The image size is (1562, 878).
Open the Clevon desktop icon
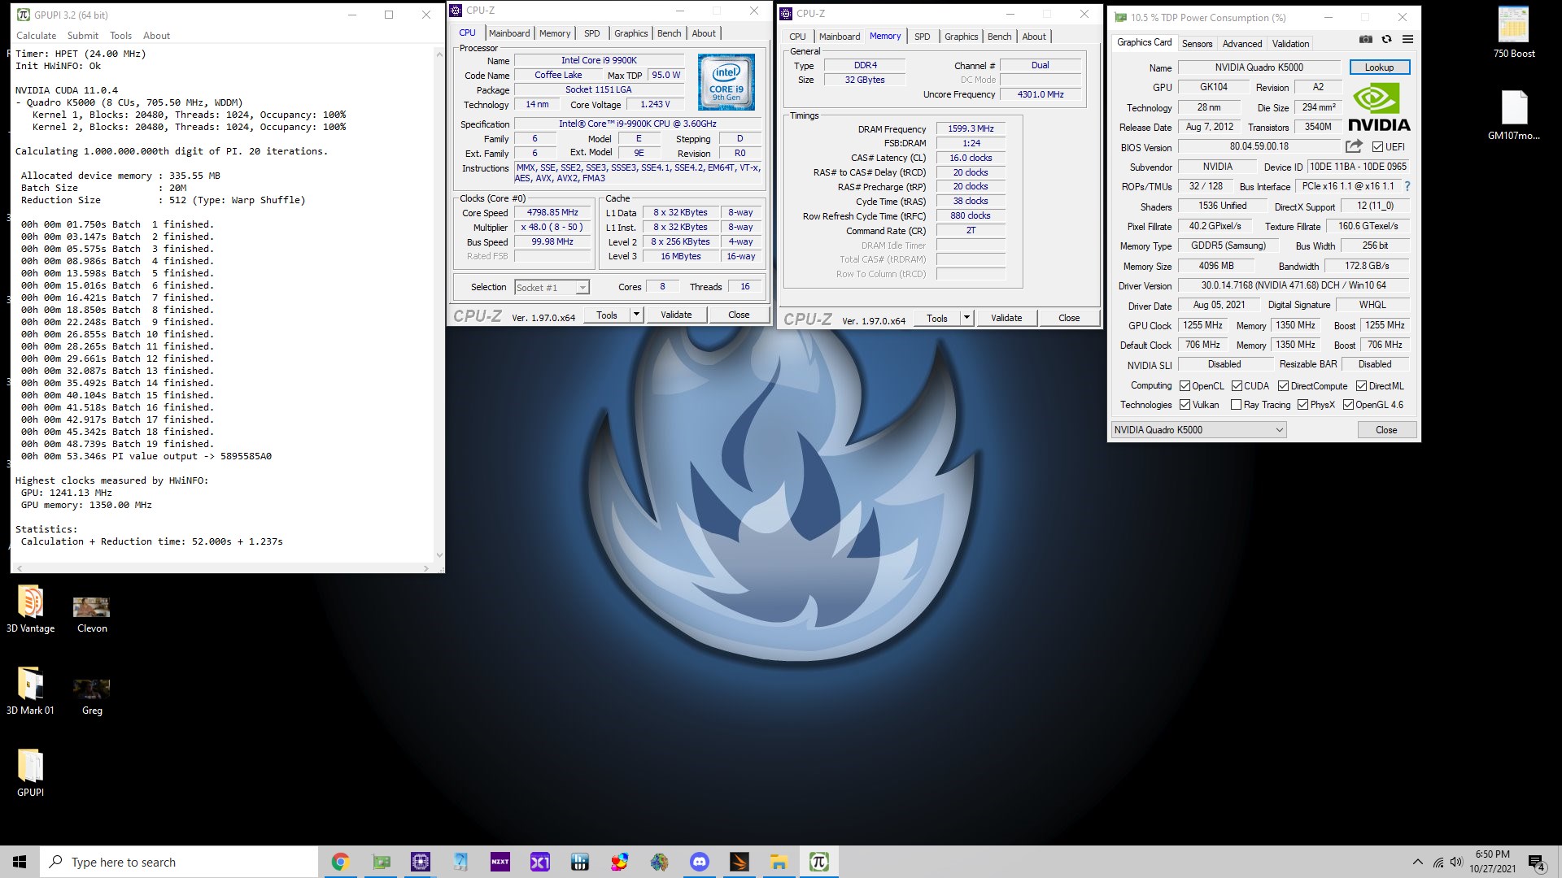92,615
